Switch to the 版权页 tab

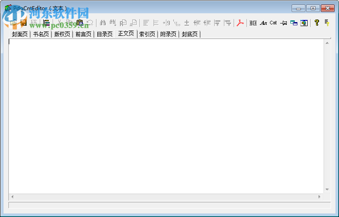coord(62,34)
